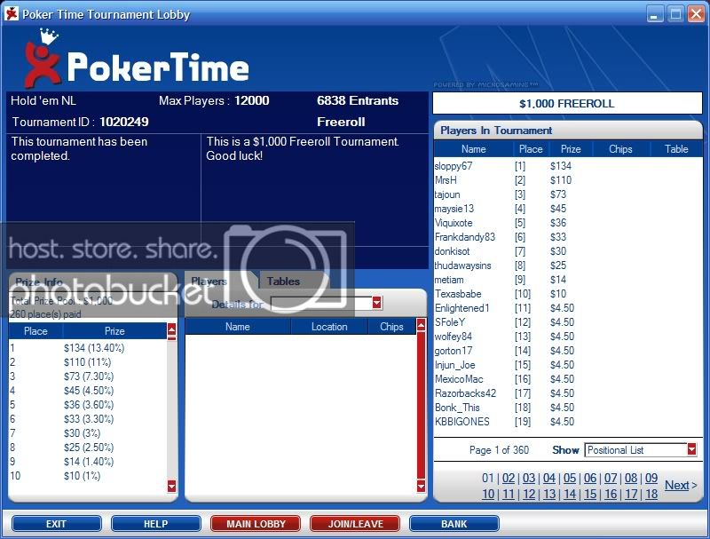The width and height of the screenshot is (710, 539).
Task: Sort tournament players by Prize column
Action: [x=571, y=149]
